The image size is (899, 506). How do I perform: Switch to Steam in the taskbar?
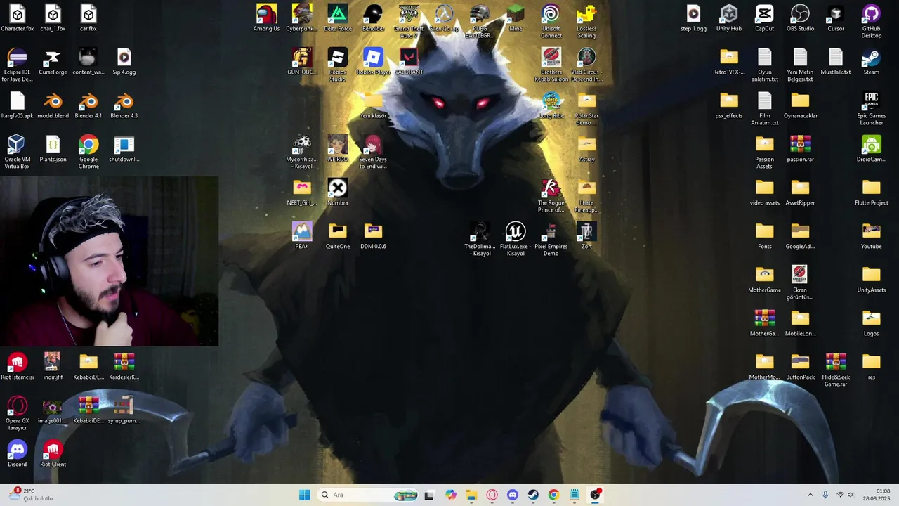(x=533, y=495)
